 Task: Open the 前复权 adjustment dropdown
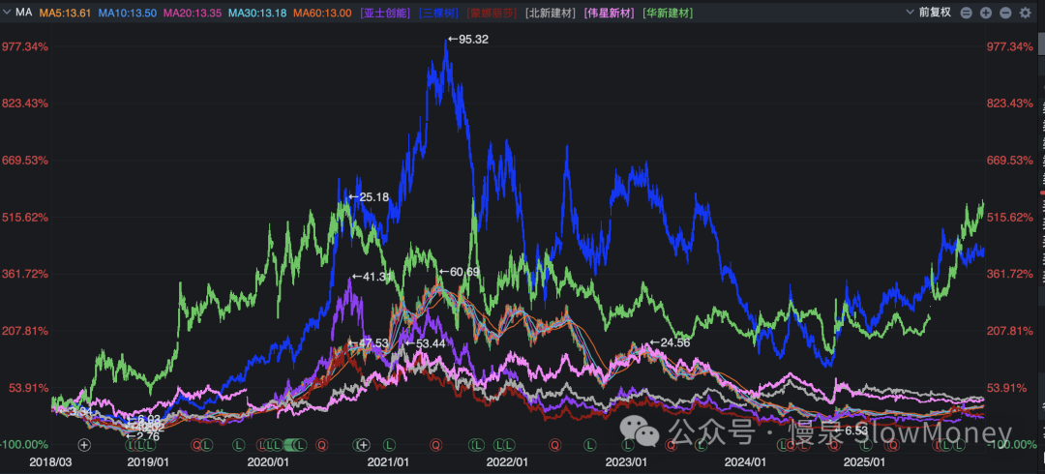[928, 13]
